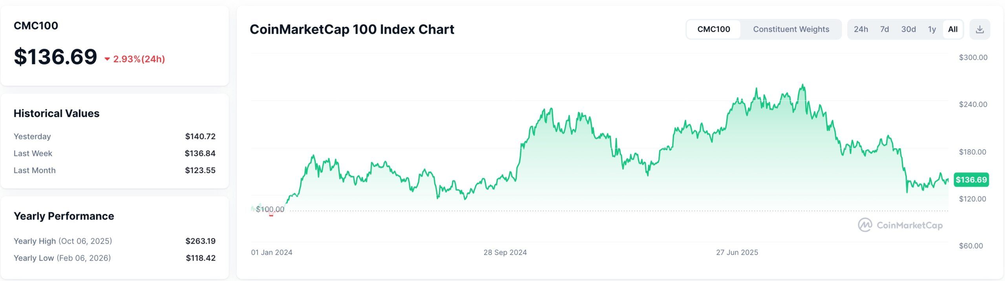Click the Yearly High value $263.19
The height and width of the screenshot is (281, 1005).
[x=200, y=241]
